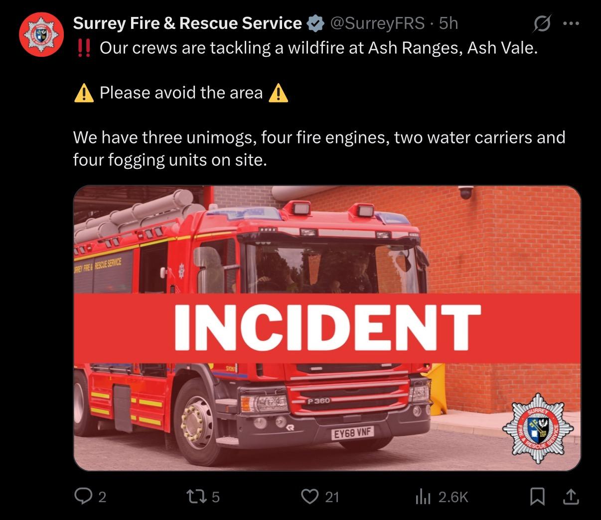
Task: Click the like count 21
Action: 332,497
